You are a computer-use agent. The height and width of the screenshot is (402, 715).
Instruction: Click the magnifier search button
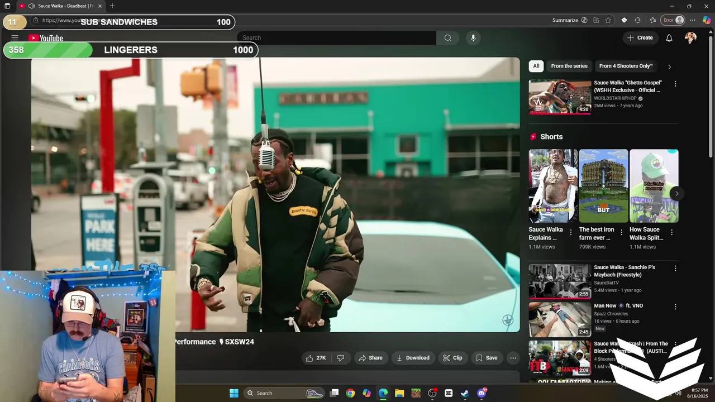click(x=447, y=38)
